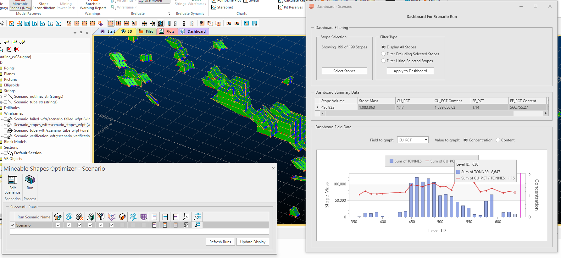Click the Apply to Dashboard button

click(x=410, y=71)
